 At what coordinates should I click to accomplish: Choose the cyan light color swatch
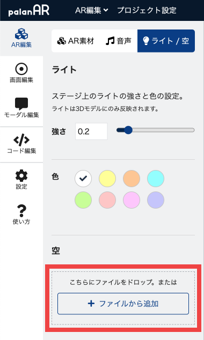156,179
